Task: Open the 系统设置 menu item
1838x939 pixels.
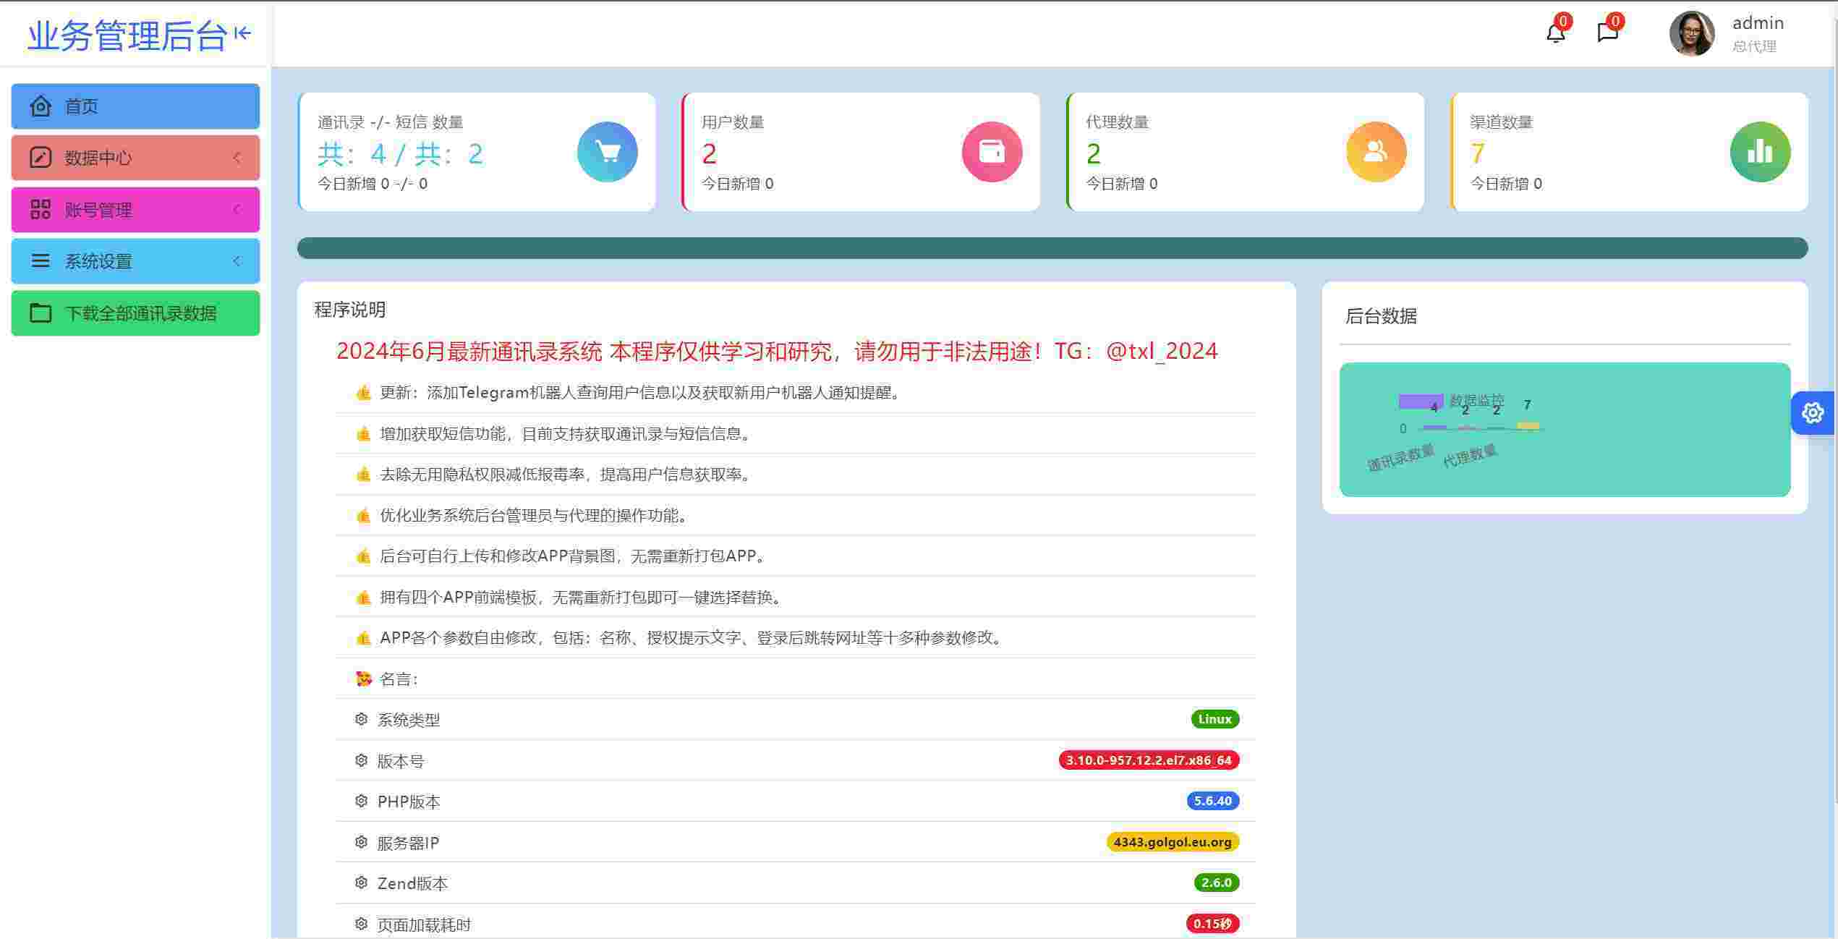Action: pos(135,261)
